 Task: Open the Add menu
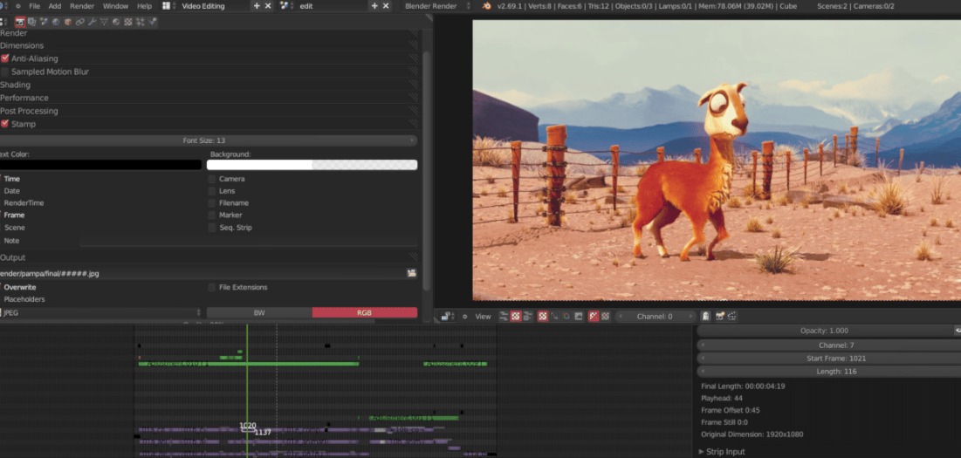click(x=54, y=6)
